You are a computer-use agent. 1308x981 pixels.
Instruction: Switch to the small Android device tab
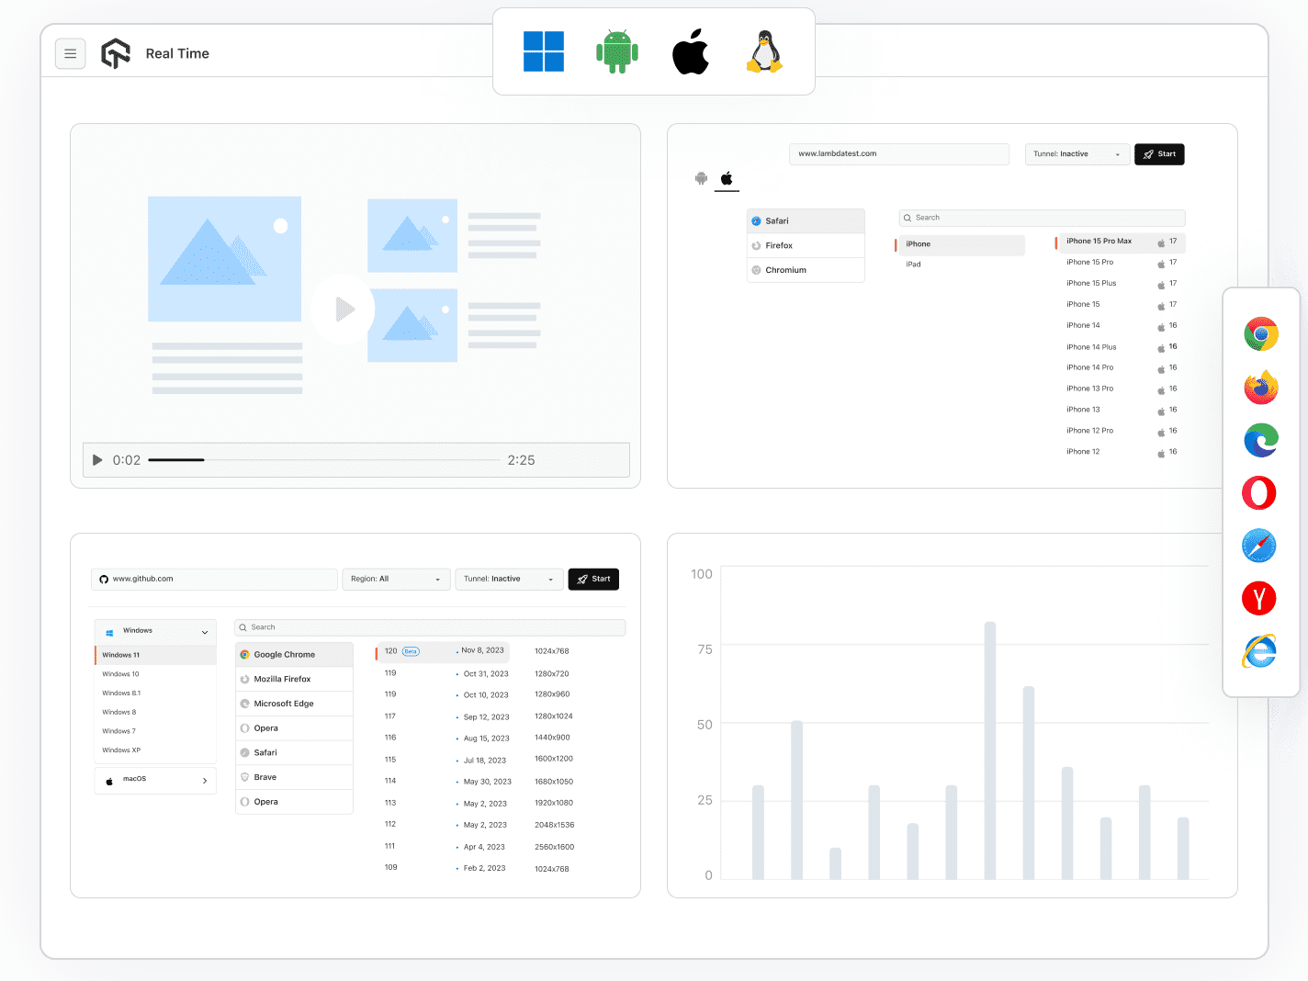tap(701, 178)
